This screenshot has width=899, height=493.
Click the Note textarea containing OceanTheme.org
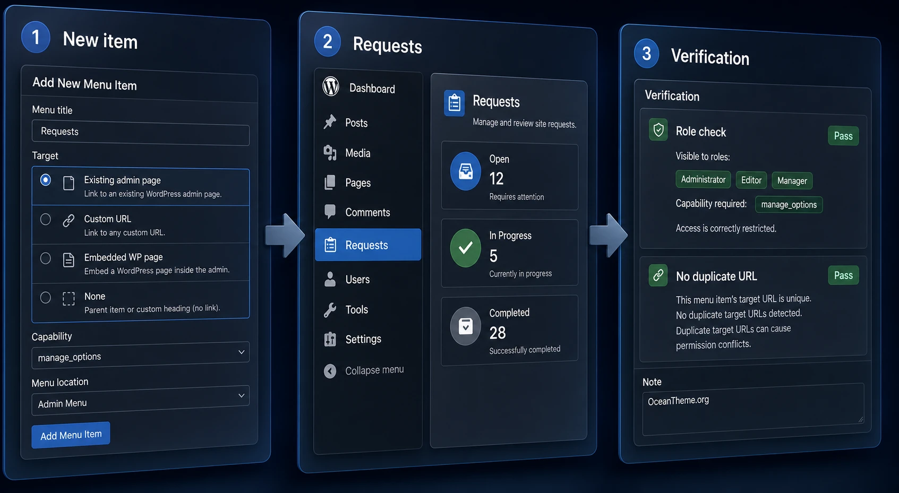click(753, 409)
